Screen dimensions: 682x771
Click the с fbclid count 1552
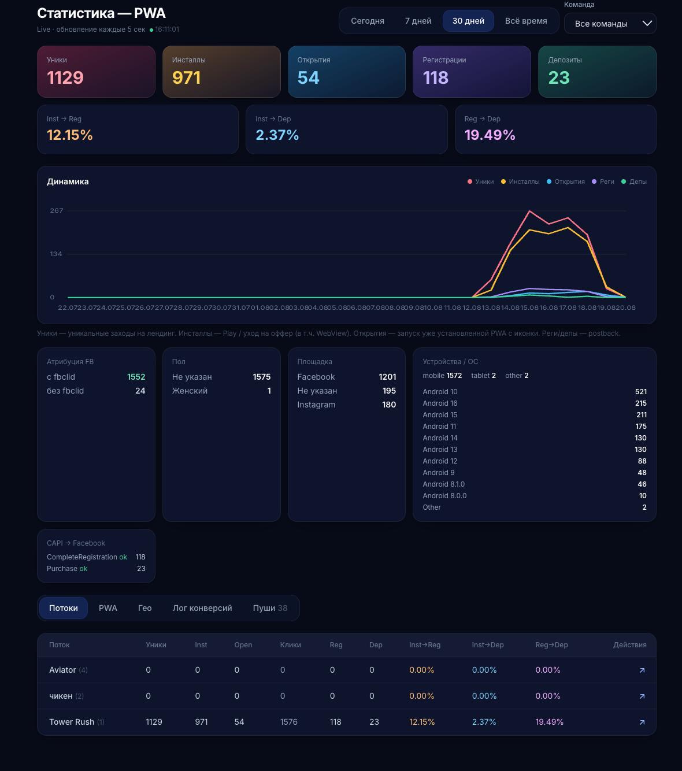[136, 377]
